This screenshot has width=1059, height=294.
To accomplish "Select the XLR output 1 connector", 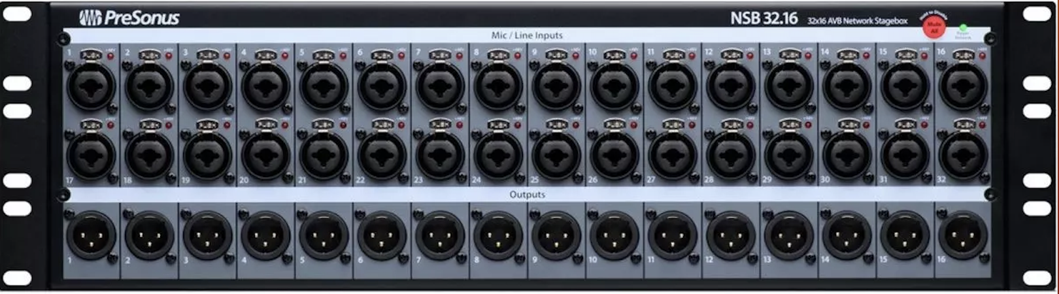I will (92, 235).
